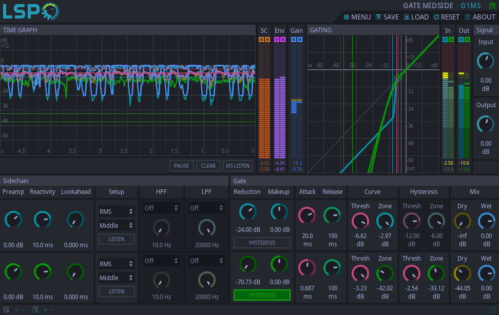Viewport: 499px width, 315px height.
Task: Click the Hysteresis Zone knob reading -33.12 dB
Action: click(x=436, y=273)
